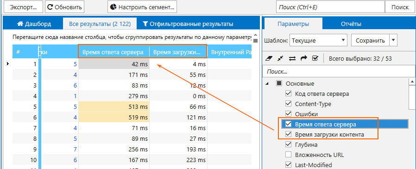Open the Отфильтрованные результаты tab

point(188,24)
